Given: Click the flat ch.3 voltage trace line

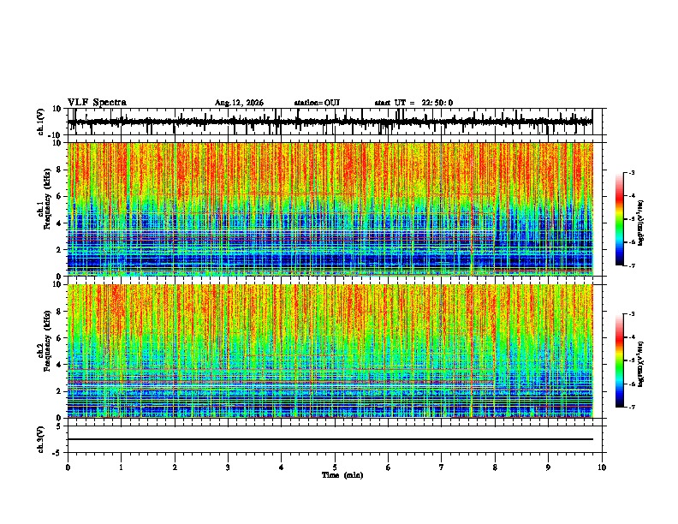Looking at the screenshot, I should [x=330, y=439].
